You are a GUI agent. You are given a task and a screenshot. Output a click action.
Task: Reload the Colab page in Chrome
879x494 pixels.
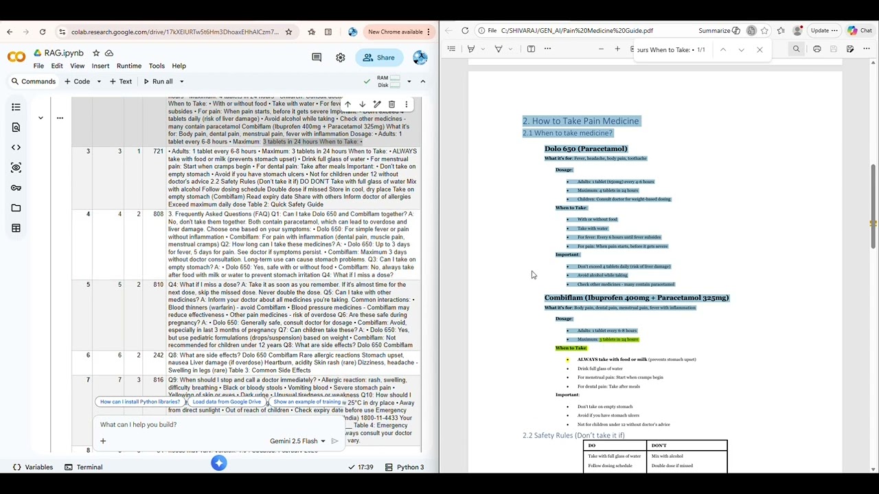pos(43,32)
